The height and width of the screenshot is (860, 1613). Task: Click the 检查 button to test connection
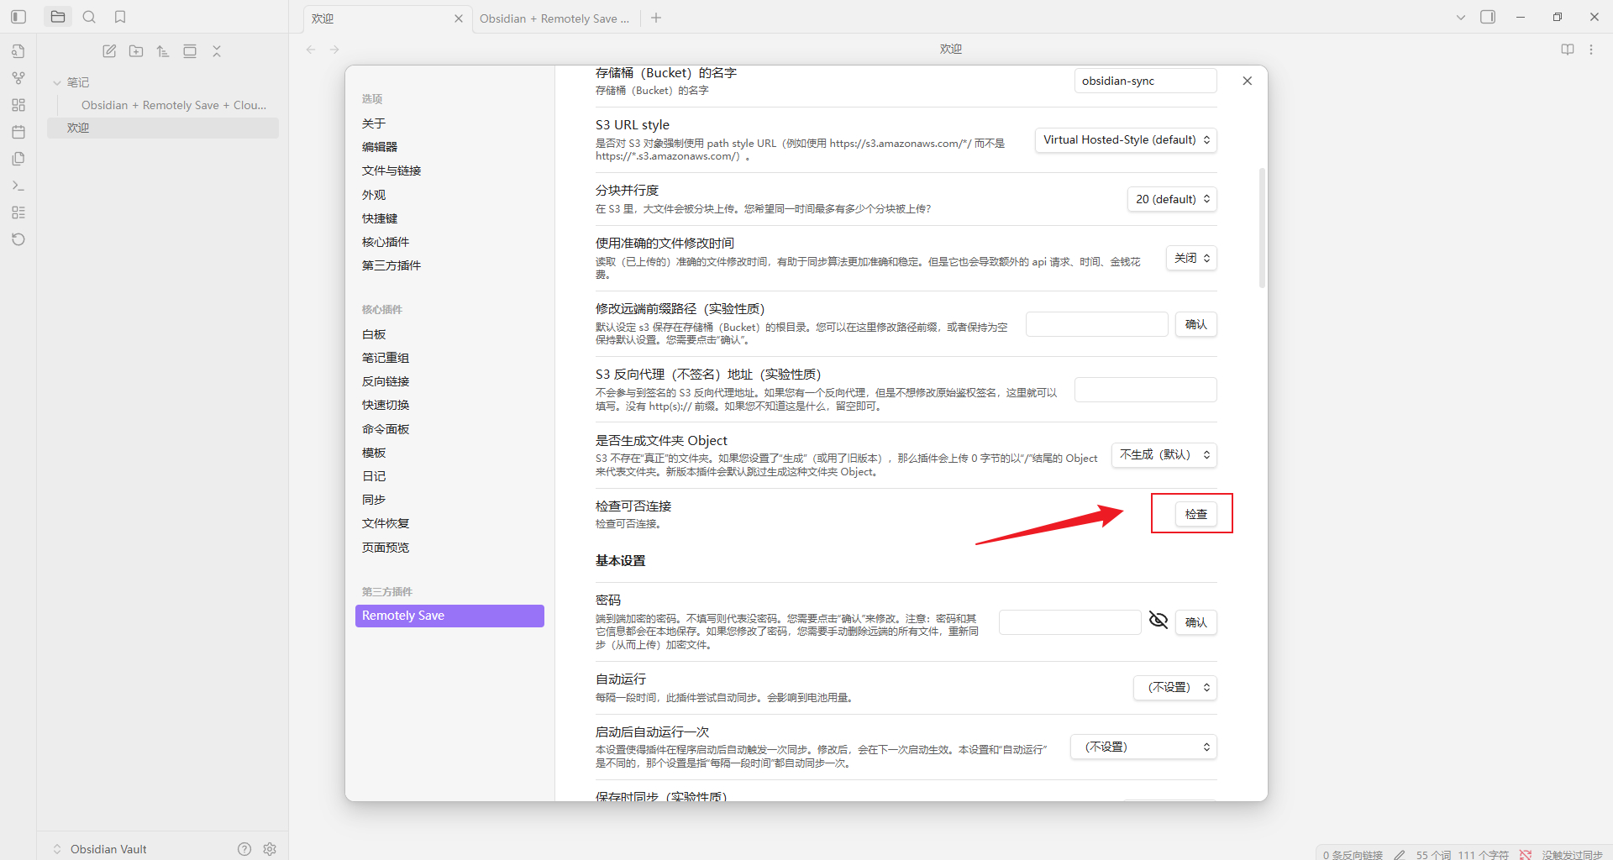[1195, 513]
